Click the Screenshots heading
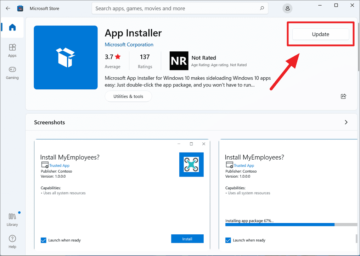Image resolution: width=360 pixels, height=256 pixels. (49, 122)
